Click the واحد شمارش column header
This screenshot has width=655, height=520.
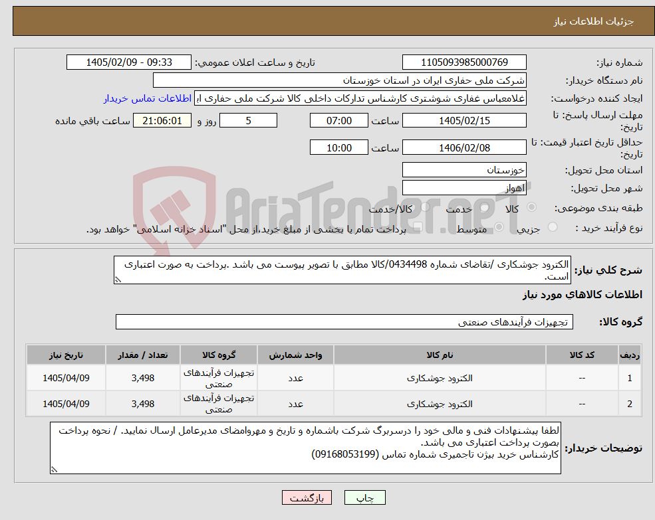click(295, 355)
